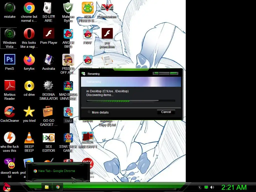Viewport: 256px width, 192px height.
Task: Select the green pig game icon
Action: coord(88,8)
